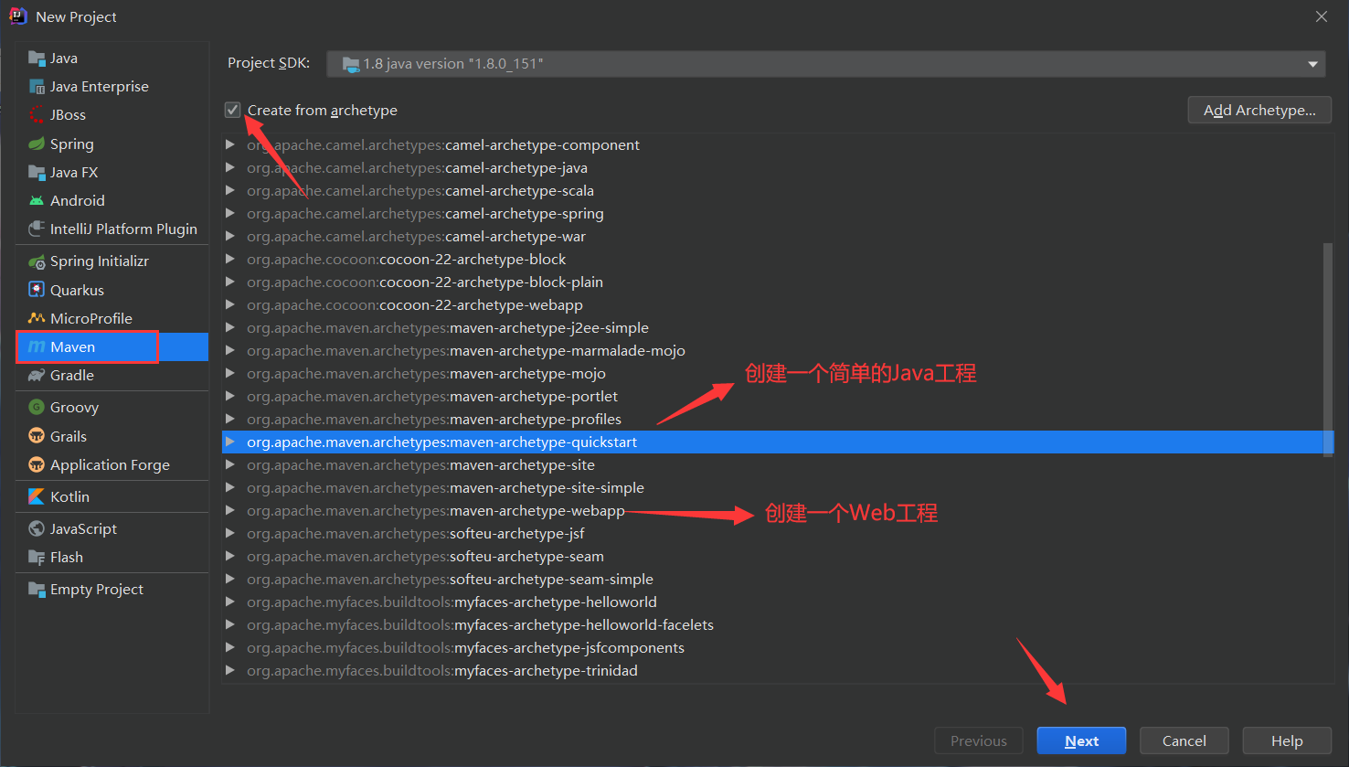Click the disabled Previous button
This screenshot has width=1349, height=767.
coord(979,740)
